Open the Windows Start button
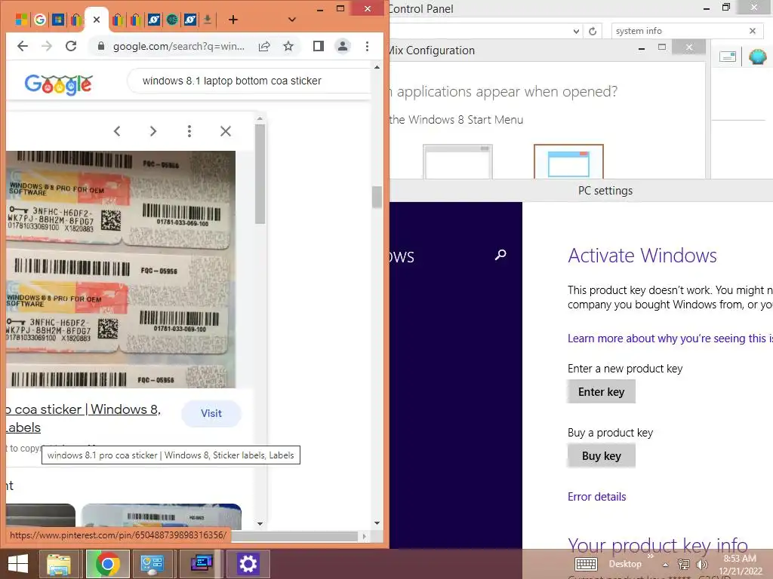 18,564
